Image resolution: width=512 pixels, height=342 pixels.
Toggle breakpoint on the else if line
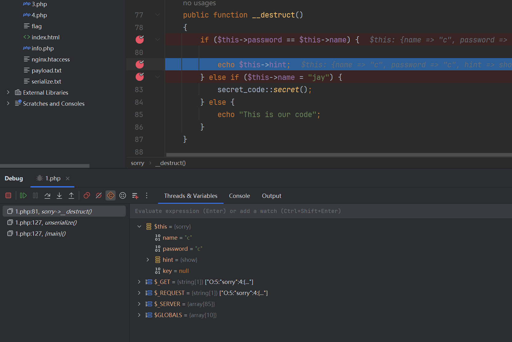pyautogui.click(x=140, y=77)
